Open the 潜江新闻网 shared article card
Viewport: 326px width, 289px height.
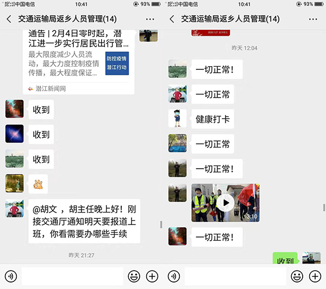[79, 62]
